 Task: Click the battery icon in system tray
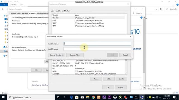click(x=154, y=97)
